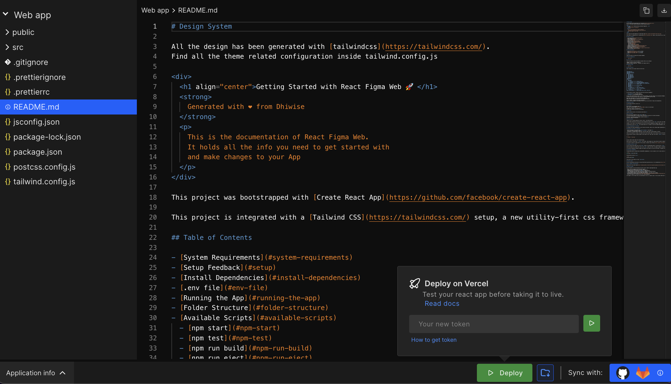Submit token with green play button

[591, 323]
